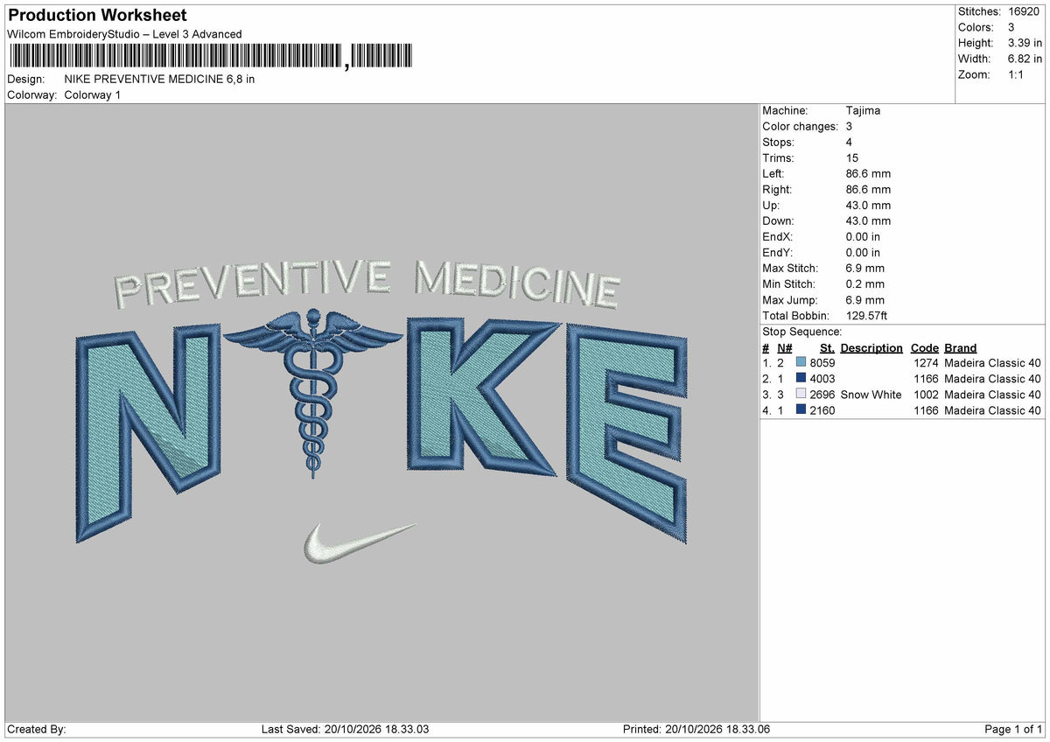Click the 'Page 1 of 1' indicator
Screen dimensions: 1050x742
pyautogui.click(x=1013, y=730)
